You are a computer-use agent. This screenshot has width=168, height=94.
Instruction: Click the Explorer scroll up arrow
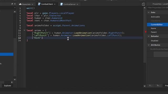tap(15, 11)
